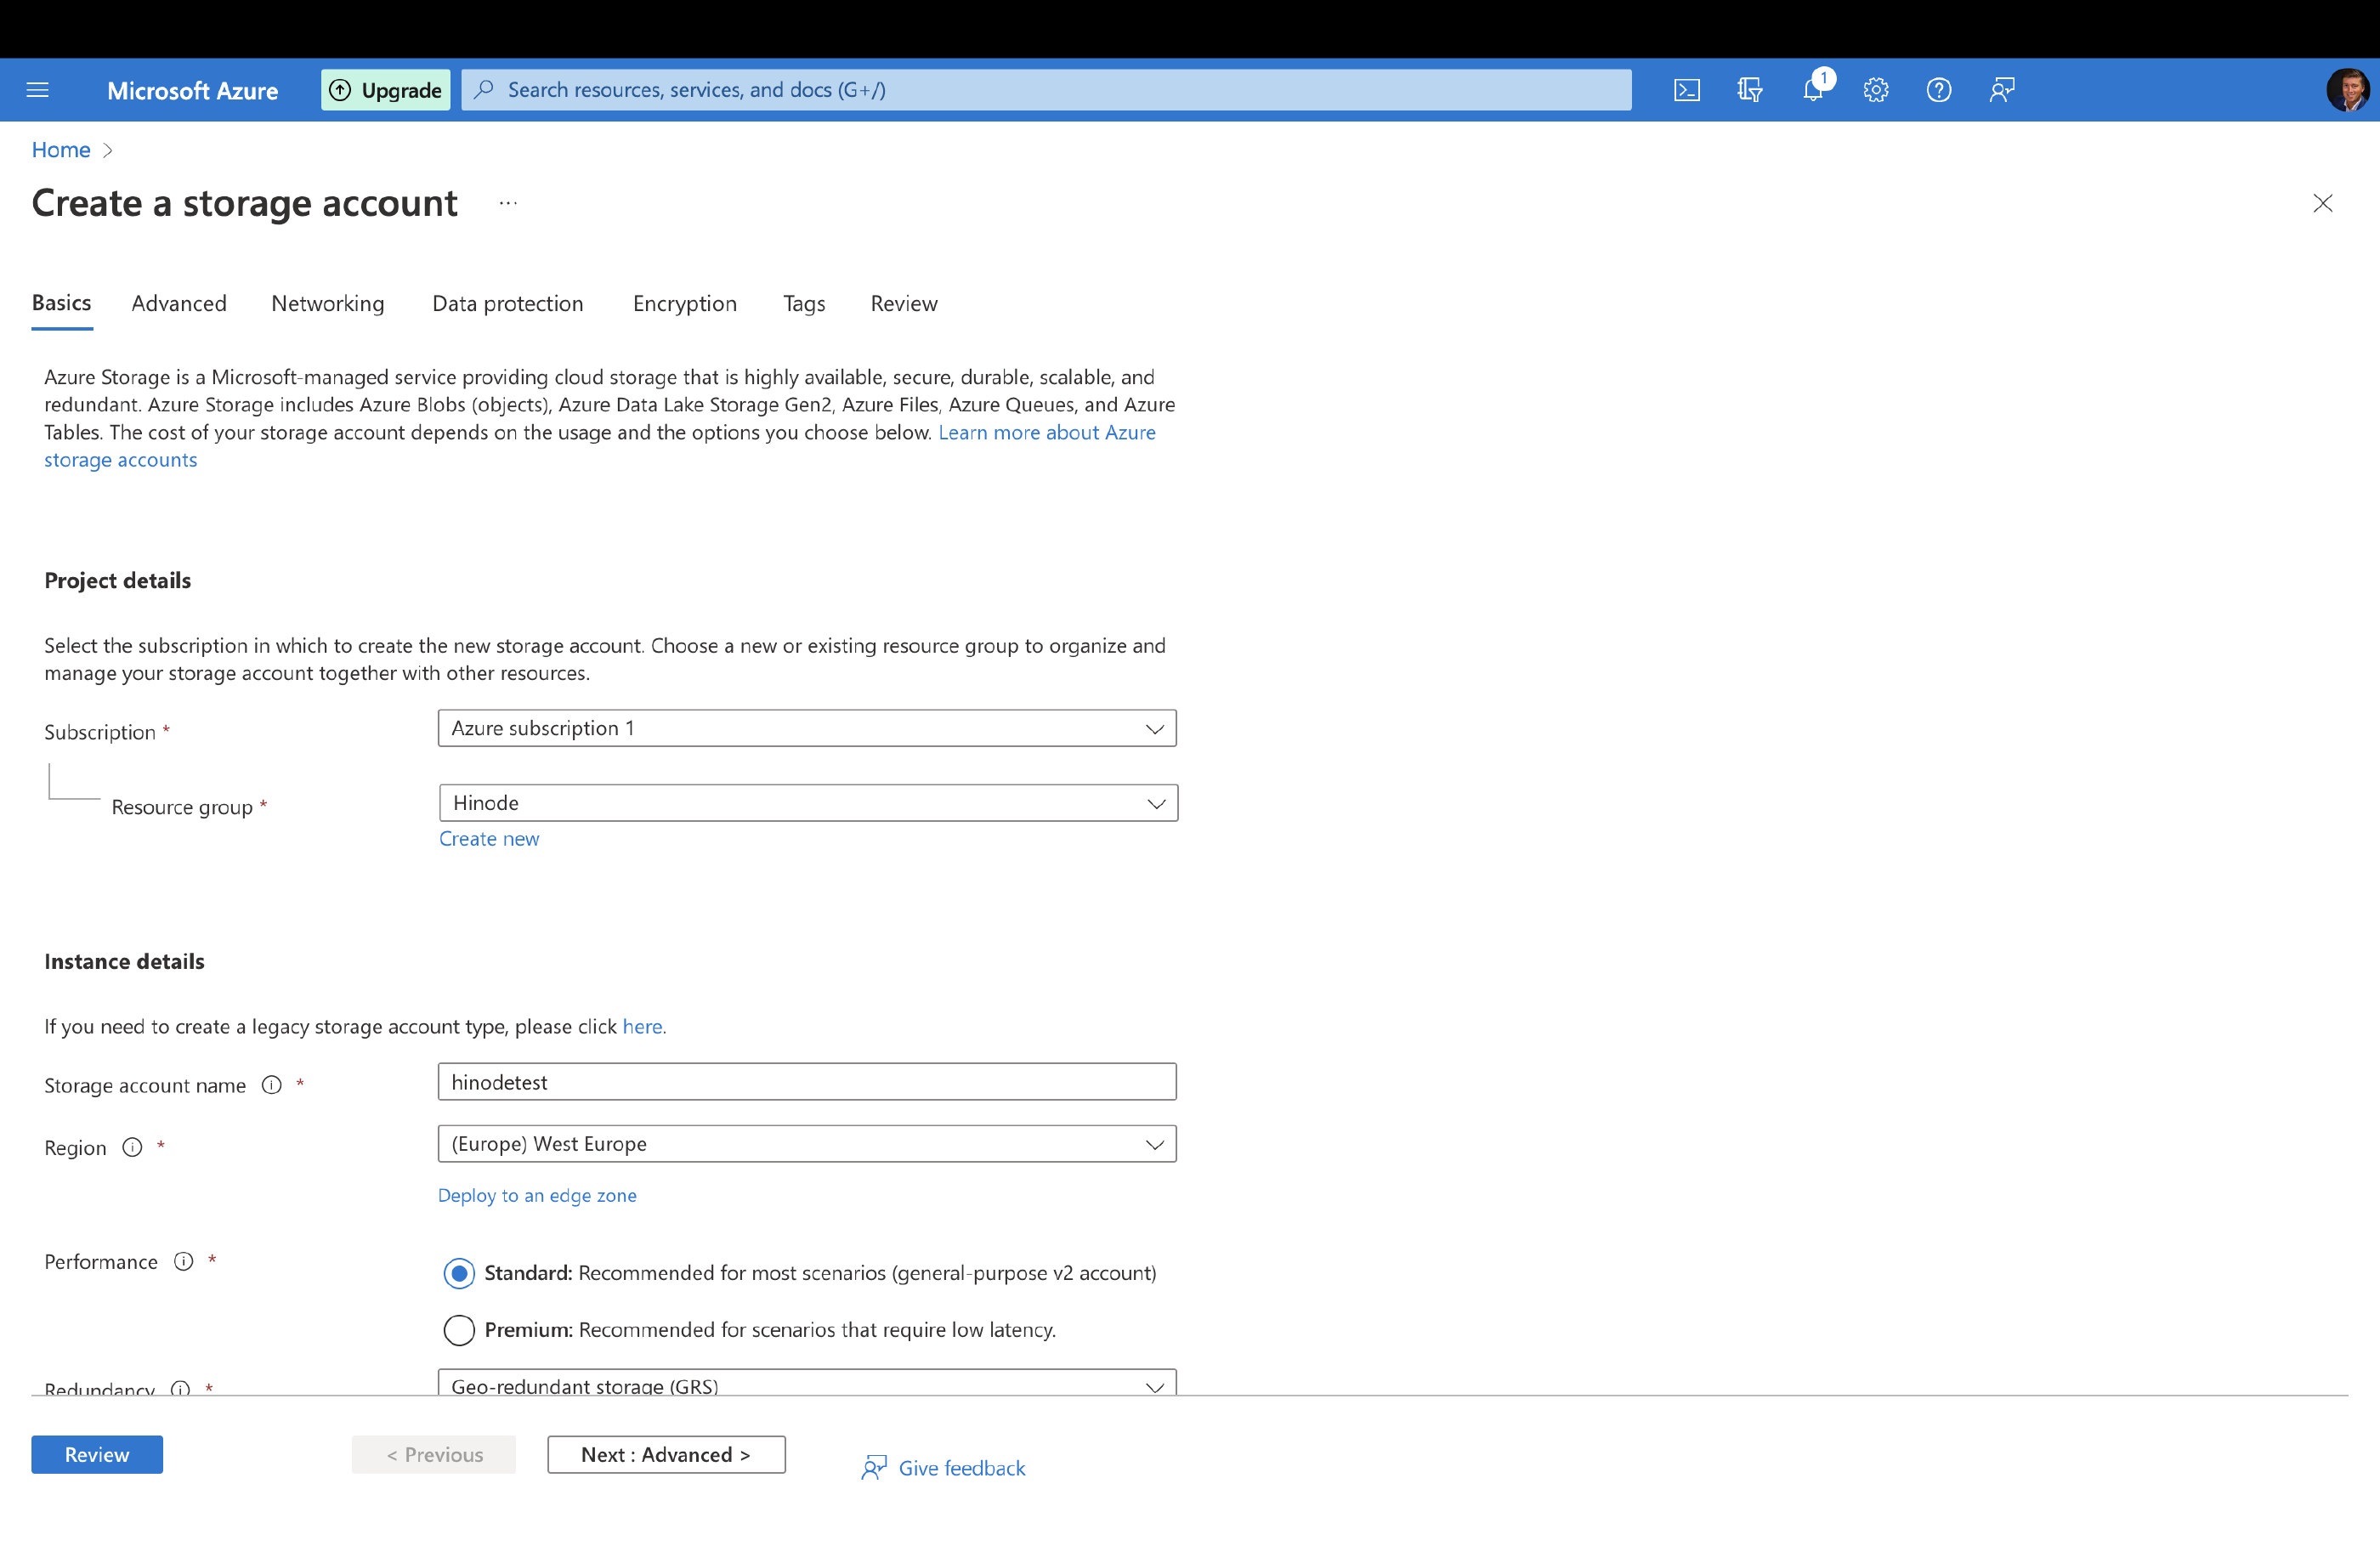This screenshot has height=1546, width=2380.
Task: Open the portal Settings gear
Action: (1875, 90)
